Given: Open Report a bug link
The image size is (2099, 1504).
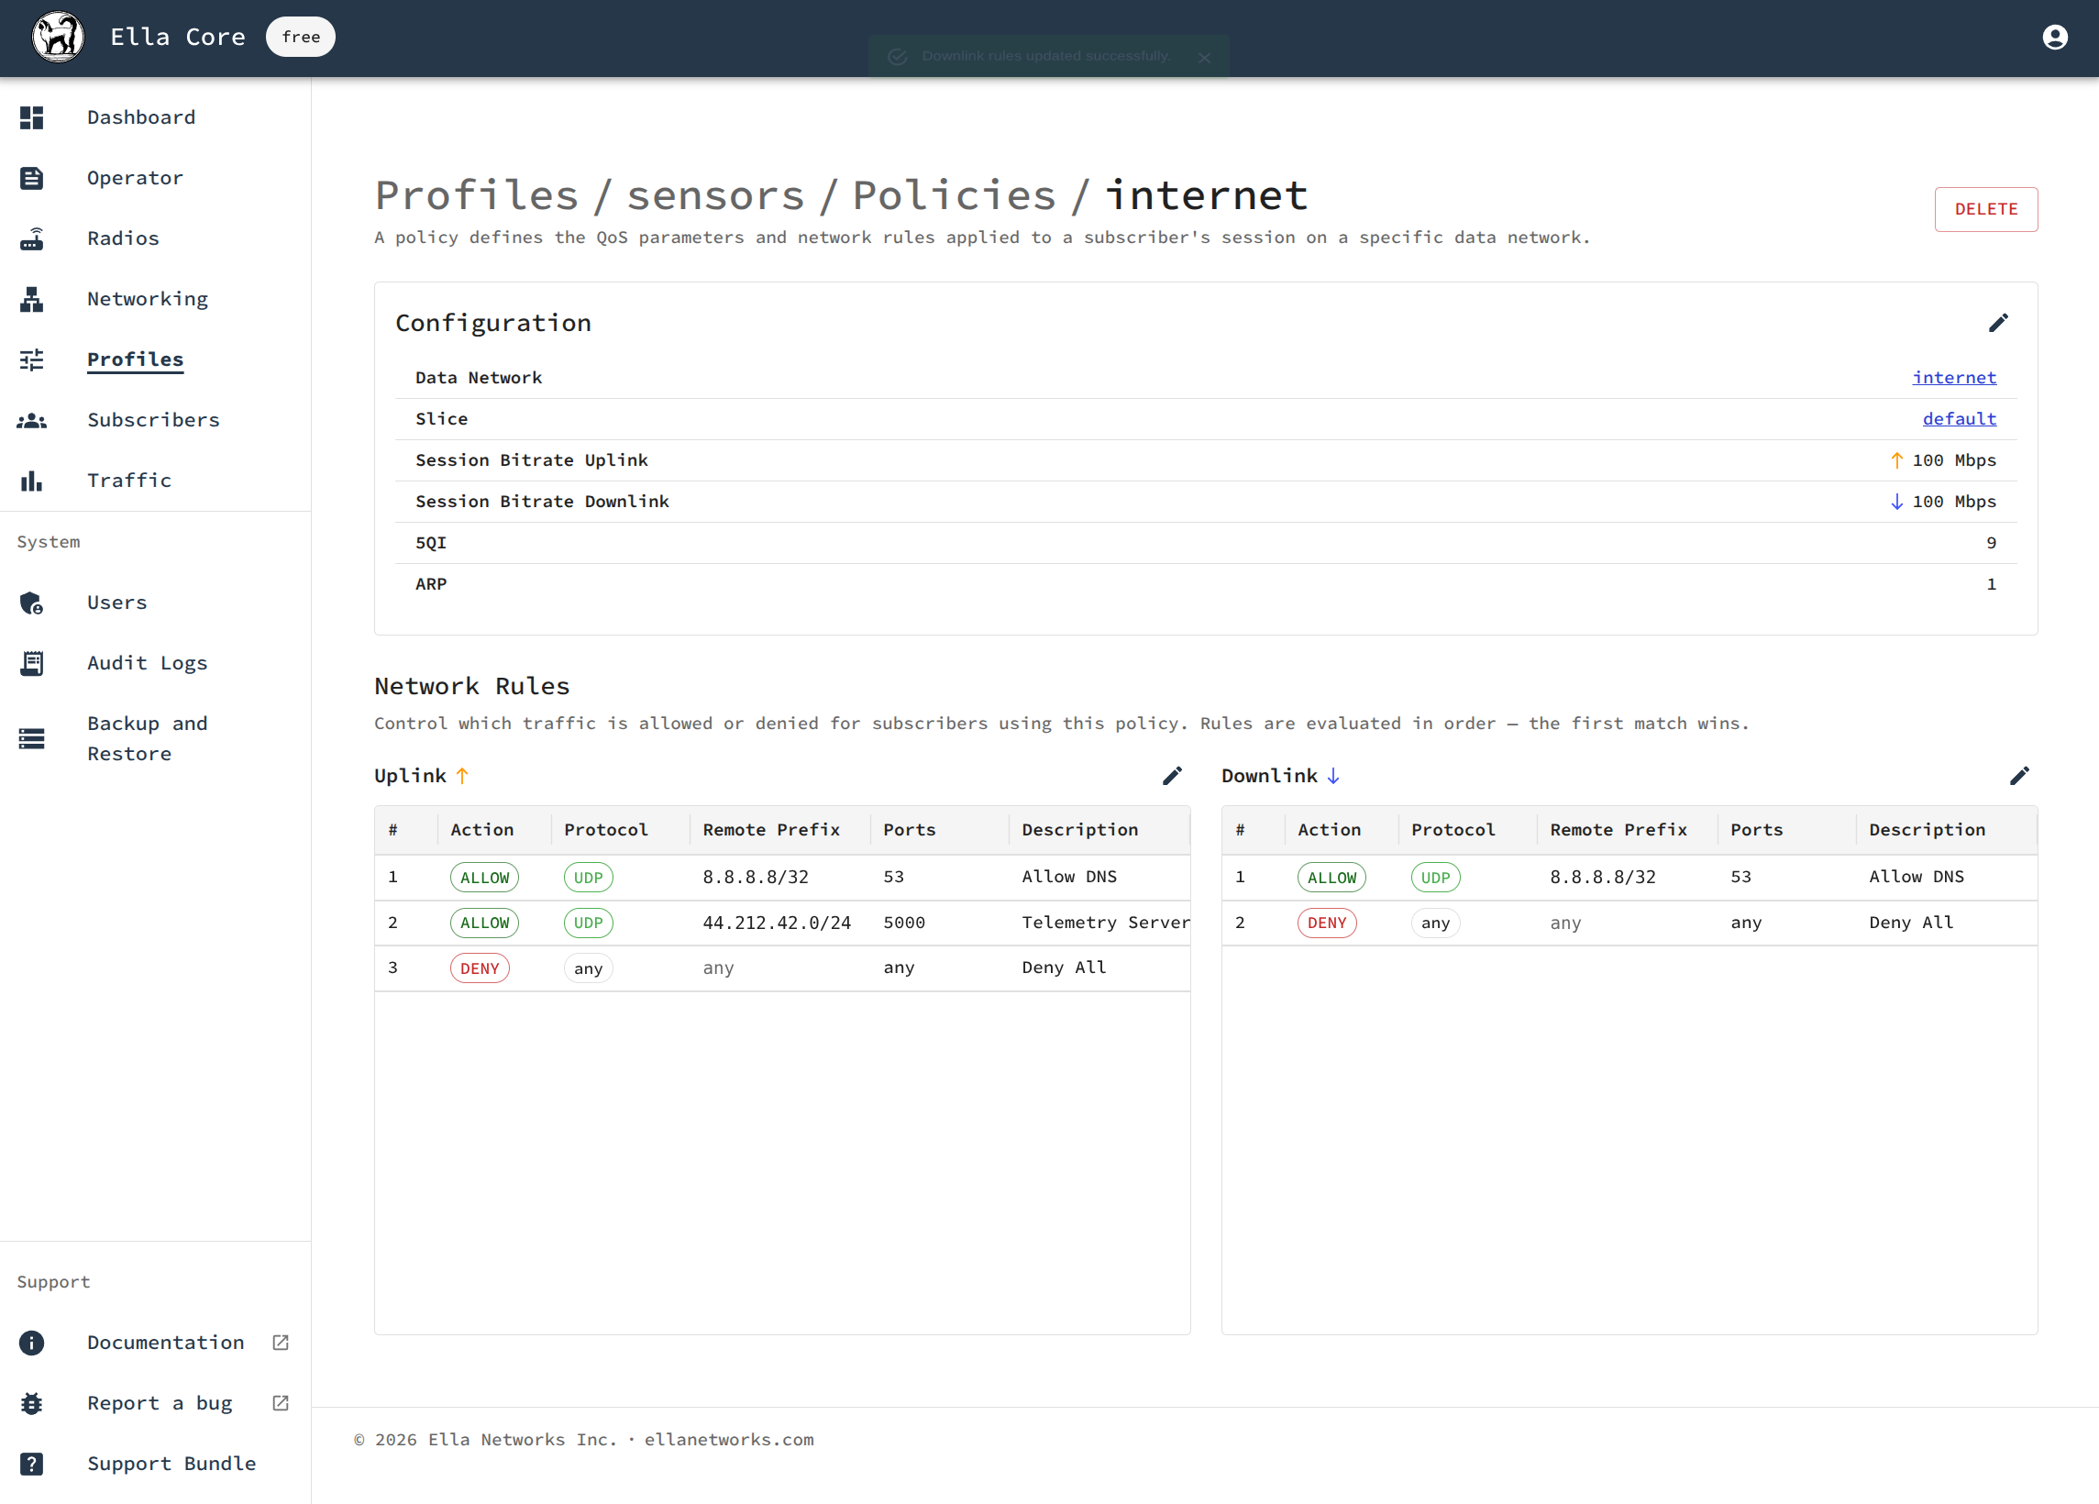Looking at the screenshot, I should [160, 1403].
